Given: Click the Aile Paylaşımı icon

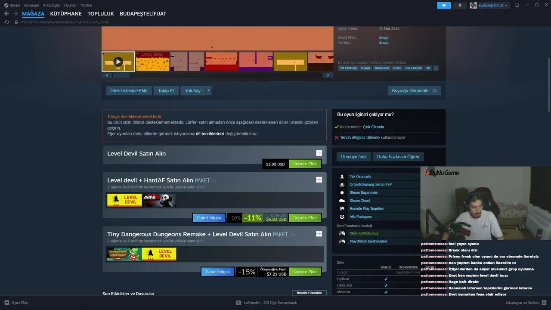Looking at the screenshot, I should 342,217.
